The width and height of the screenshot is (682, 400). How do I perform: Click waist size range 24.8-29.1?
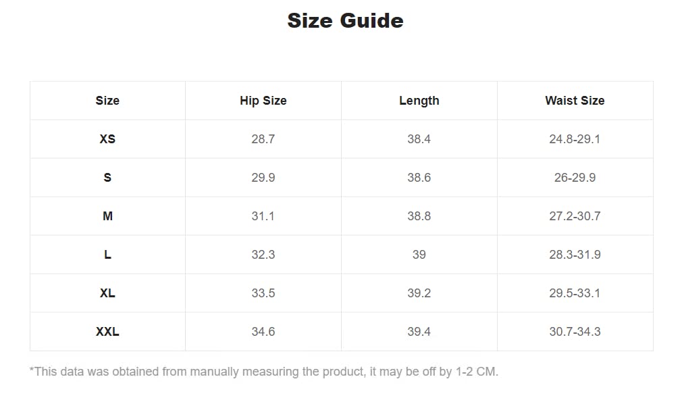click(x=575, y=139)
